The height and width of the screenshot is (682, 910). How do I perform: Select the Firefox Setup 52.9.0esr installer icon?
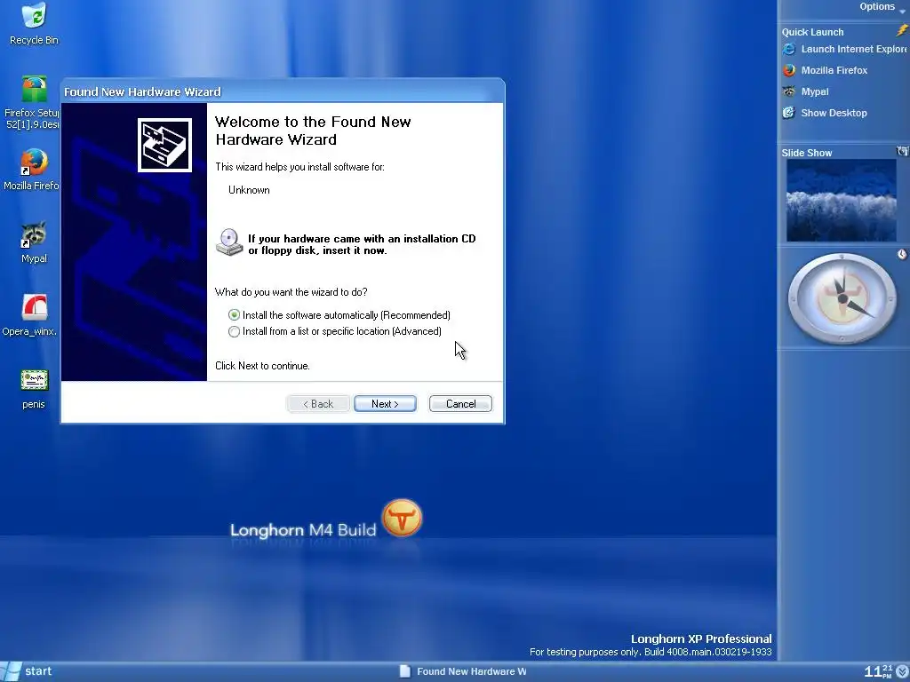pos(33,102)
